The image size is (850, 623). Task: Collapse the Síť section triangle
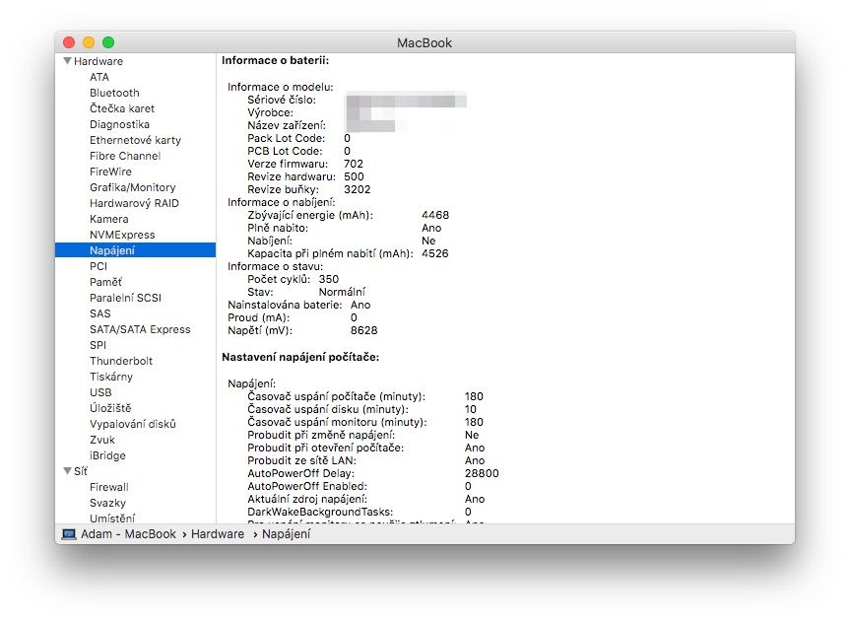coord(68,470)
